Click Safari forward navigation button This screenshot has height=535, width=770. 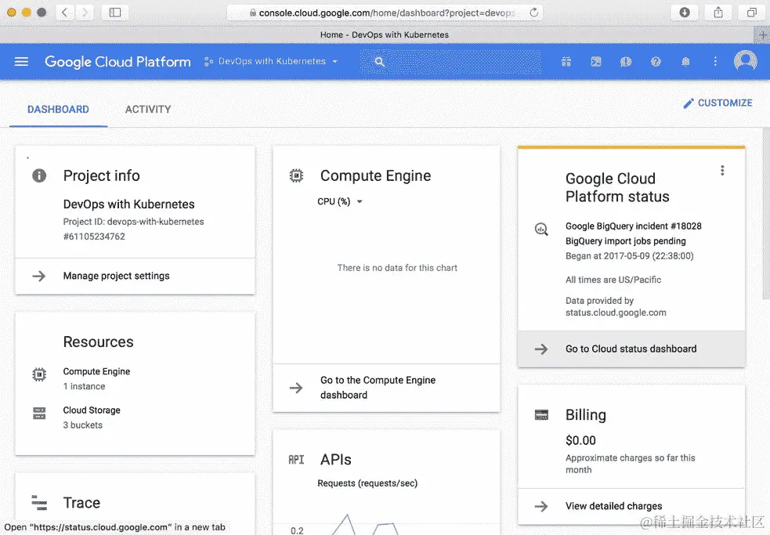coord(85,13)
